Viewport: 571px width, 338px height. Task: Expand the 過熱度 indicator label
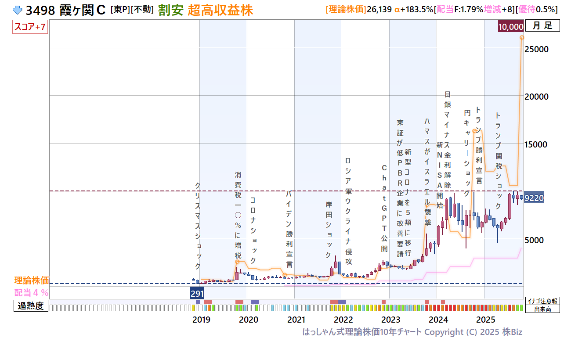coord(31,306)
